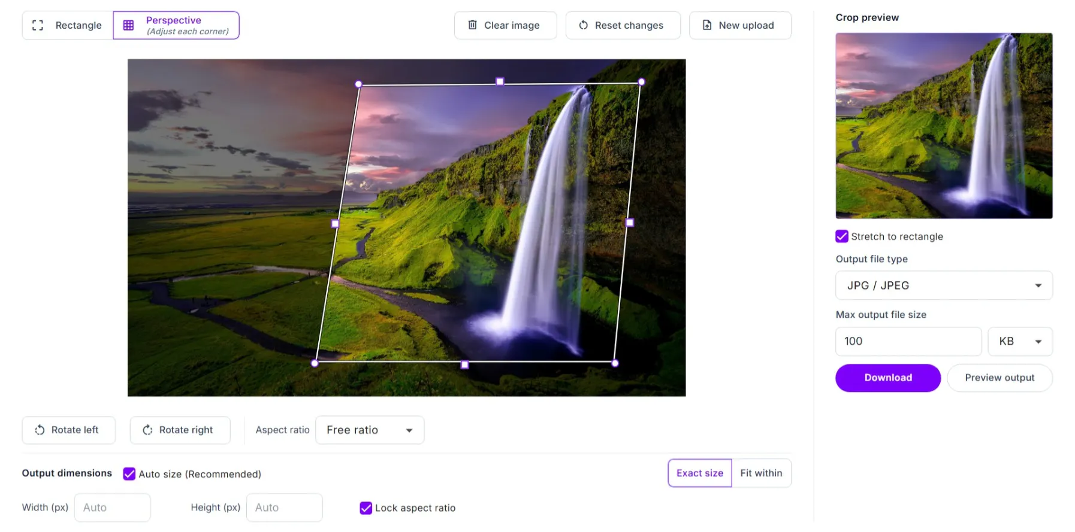Click the Perspective mode grid icon

coord(128,25)
